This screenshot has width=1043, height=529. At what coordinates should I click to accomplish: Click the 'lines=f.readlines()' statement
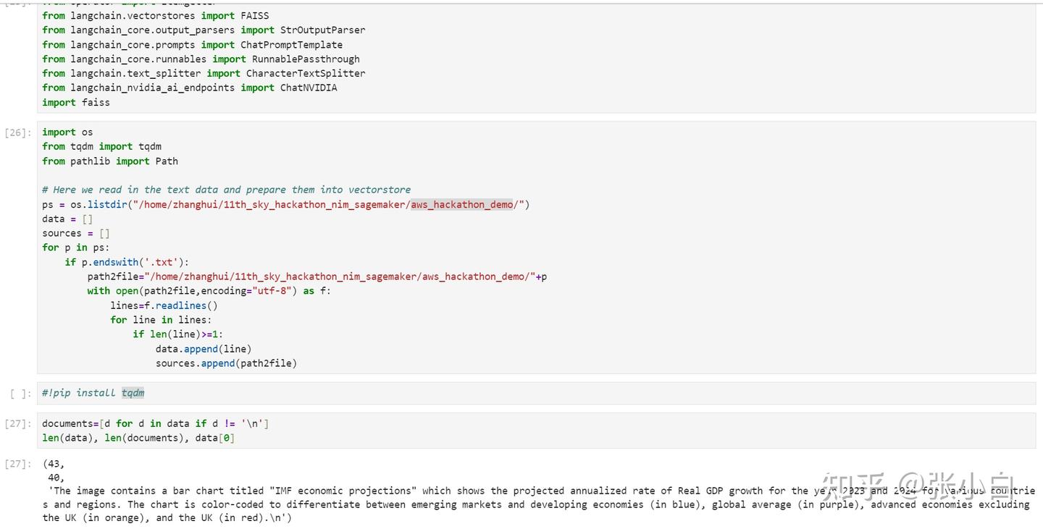pyautogui.click(x=164, y=305)
